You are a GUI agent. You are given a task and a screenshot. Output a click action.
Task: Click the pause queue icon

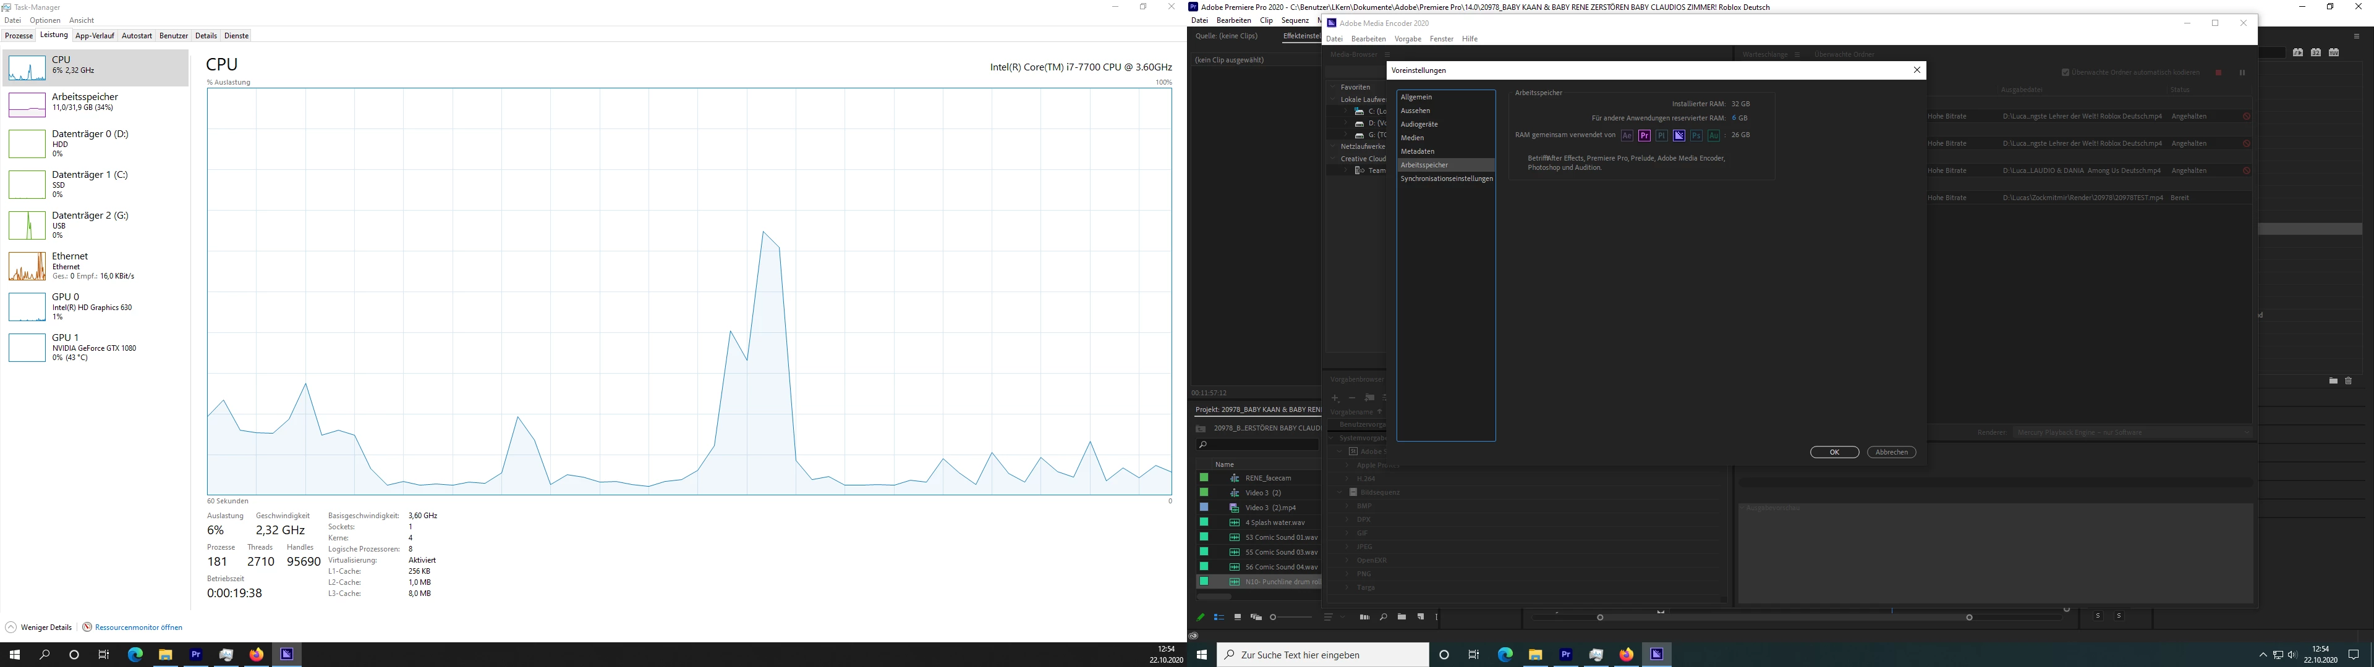coord(2242,73)
